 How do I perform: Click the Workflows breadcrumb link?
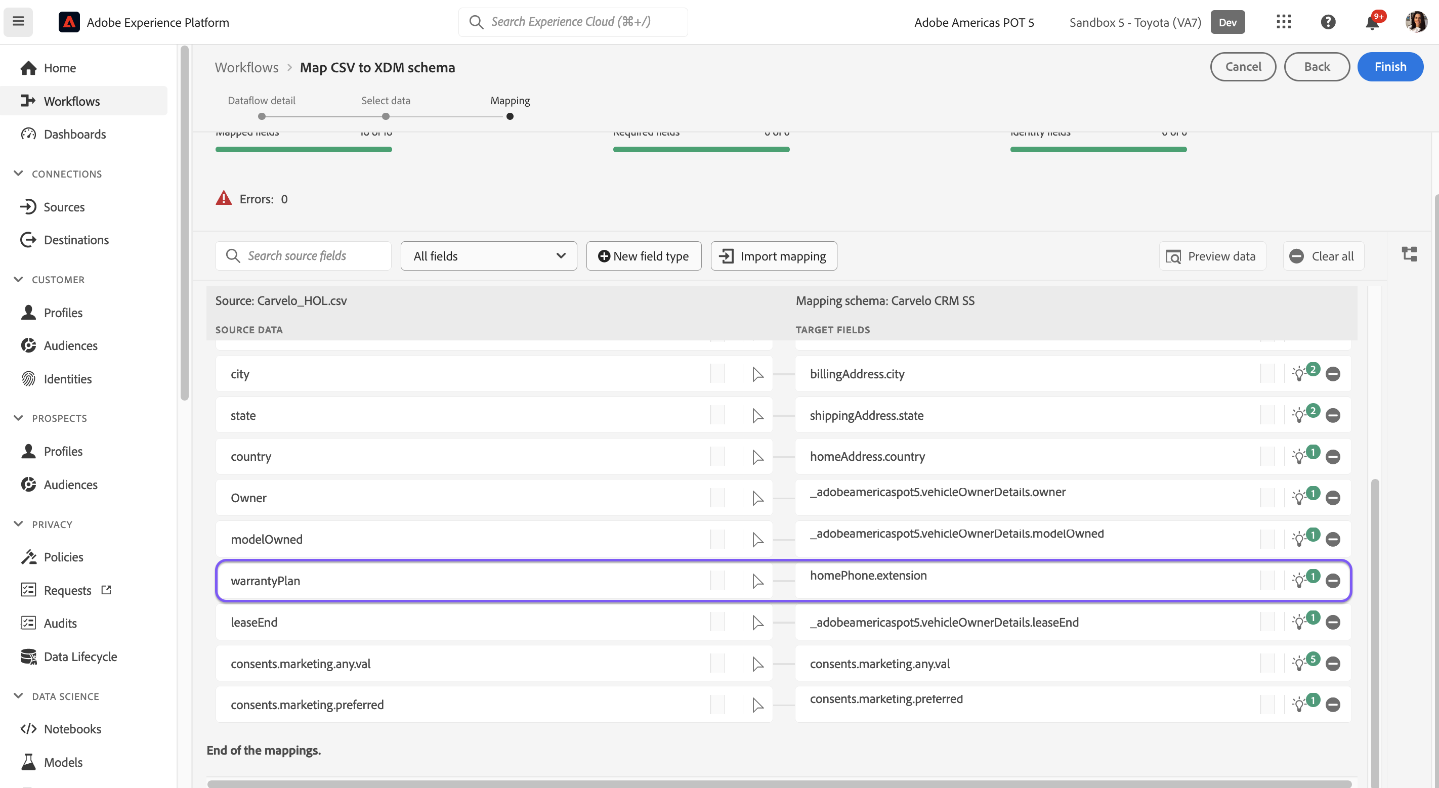tap(246, 67)
